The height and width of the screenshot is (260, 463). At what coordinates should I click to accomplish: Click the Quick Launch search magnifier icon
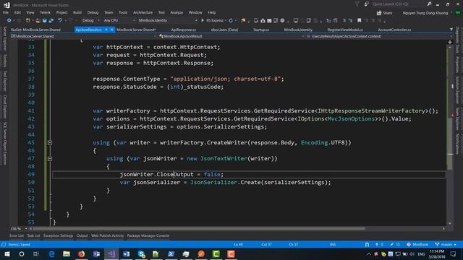tap(429, 4)
